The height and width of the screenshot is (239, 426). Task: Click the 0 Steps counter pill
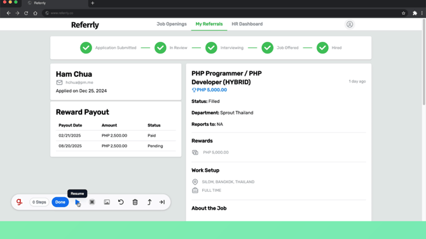[x=39, y=202]
